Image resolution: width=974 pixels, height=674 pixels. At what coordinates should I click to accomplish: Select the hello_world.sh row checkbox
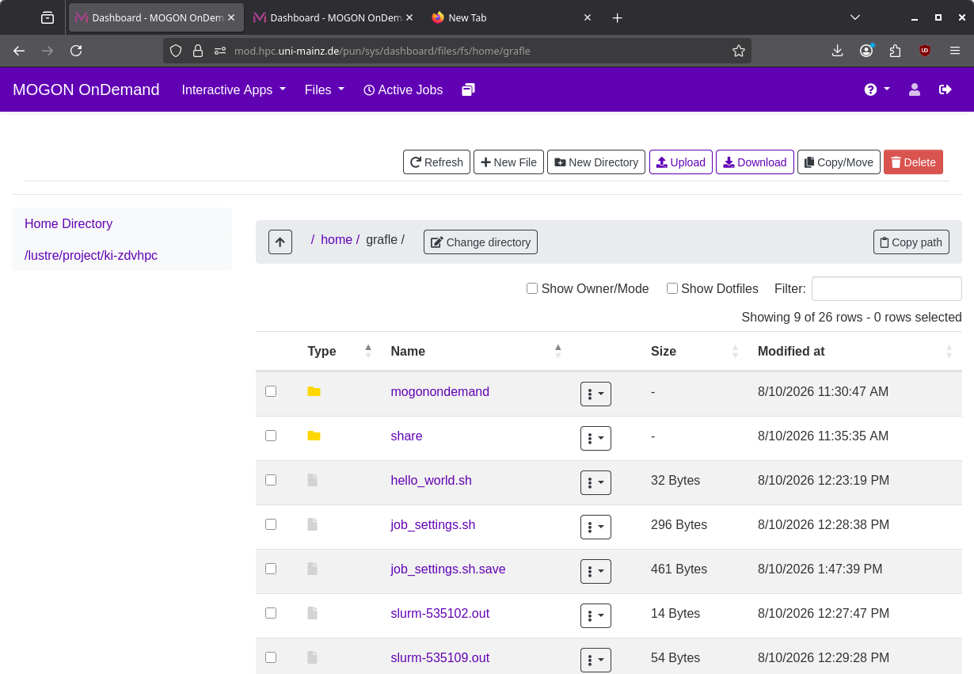[271, 480]
